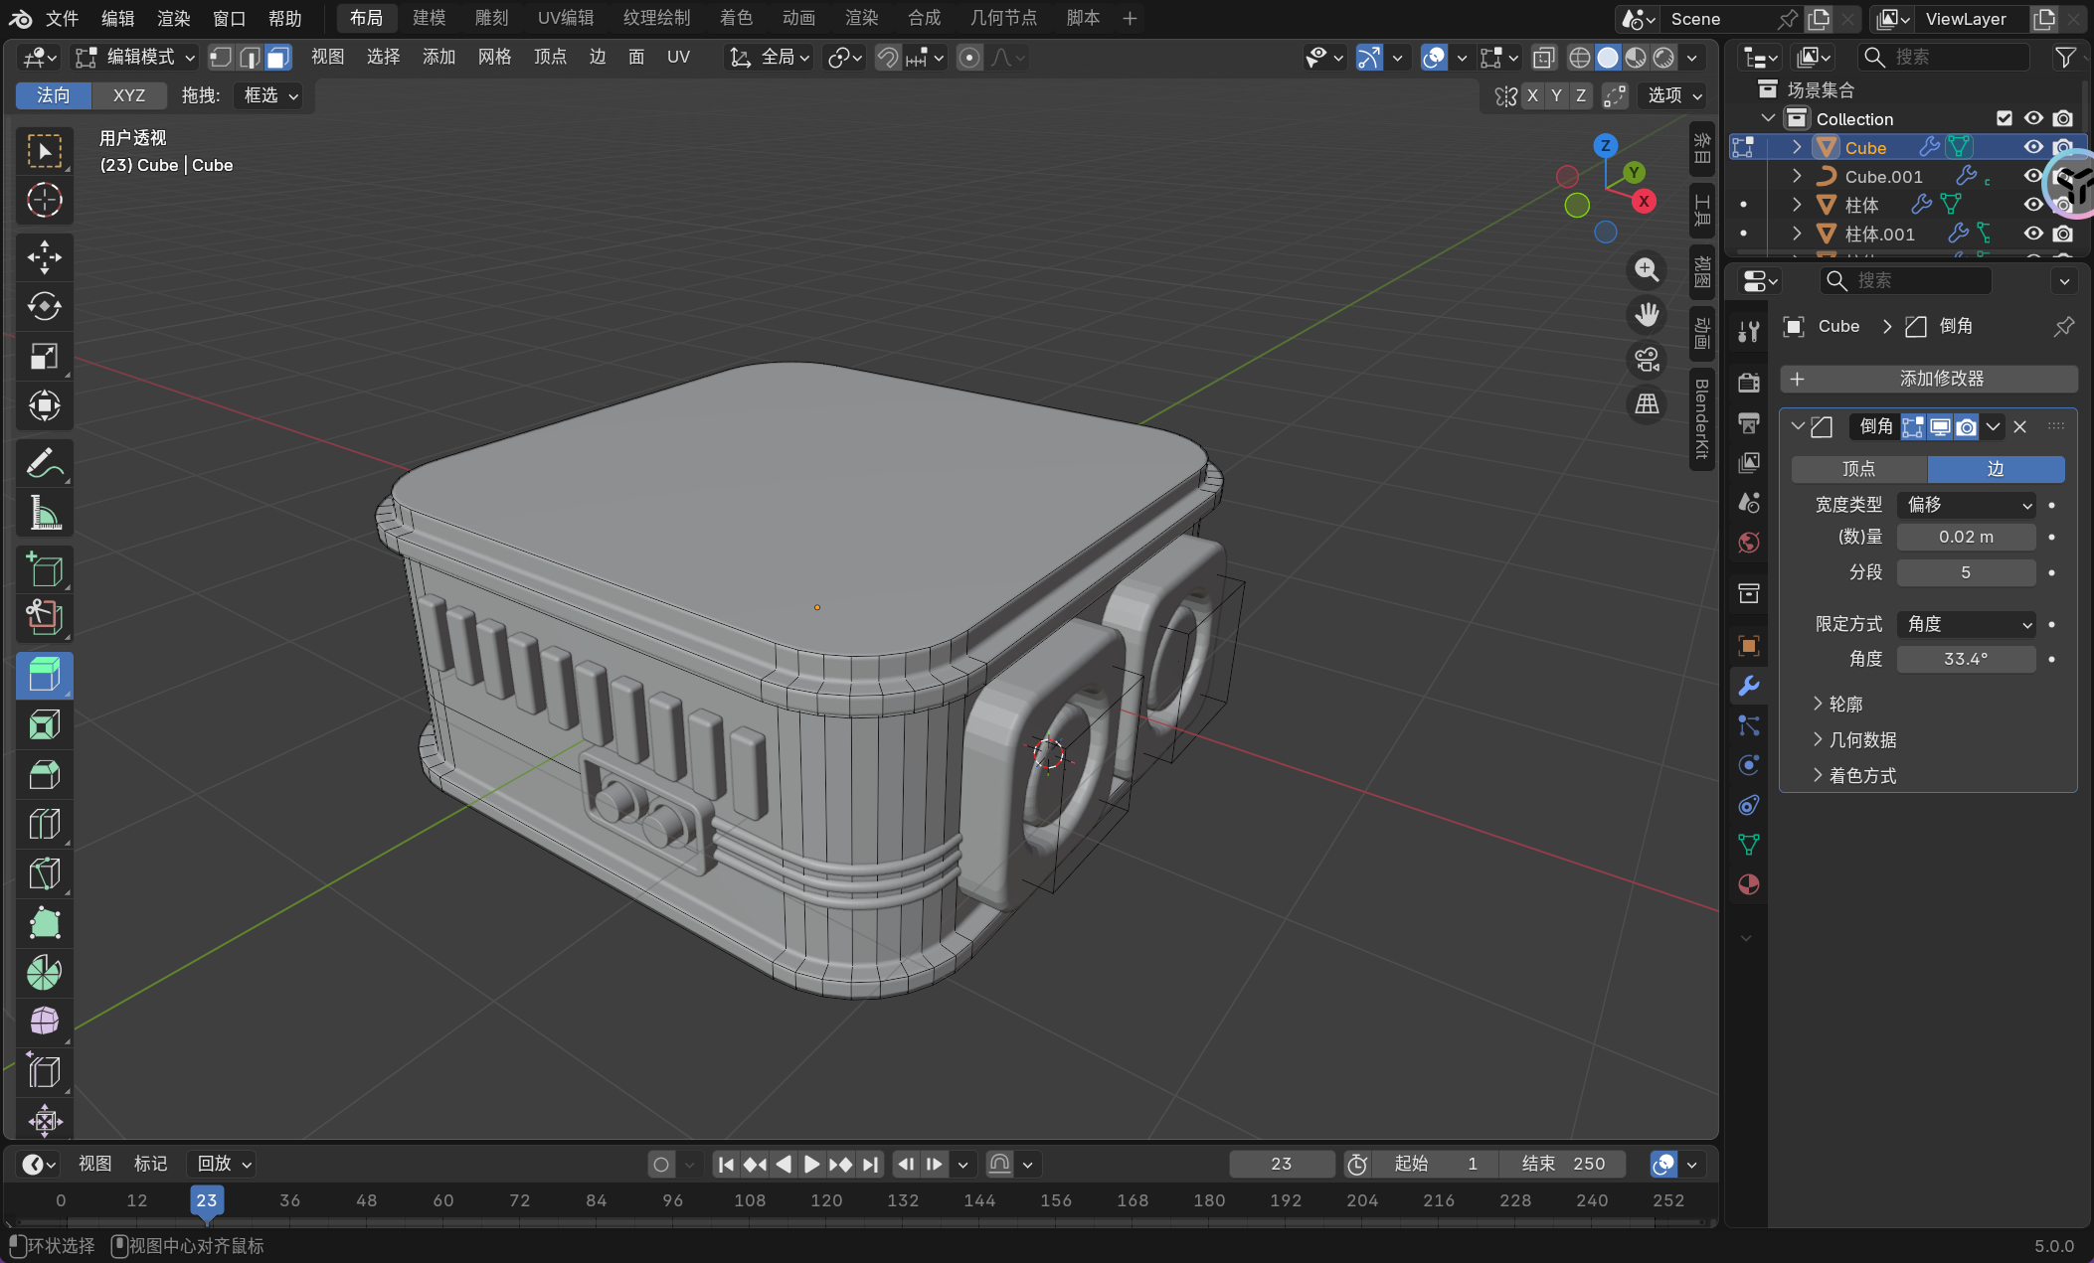Expand 柱体 tree item in outliner
Viewport: 2094px width, 1263px height.
pos(1797,205)
